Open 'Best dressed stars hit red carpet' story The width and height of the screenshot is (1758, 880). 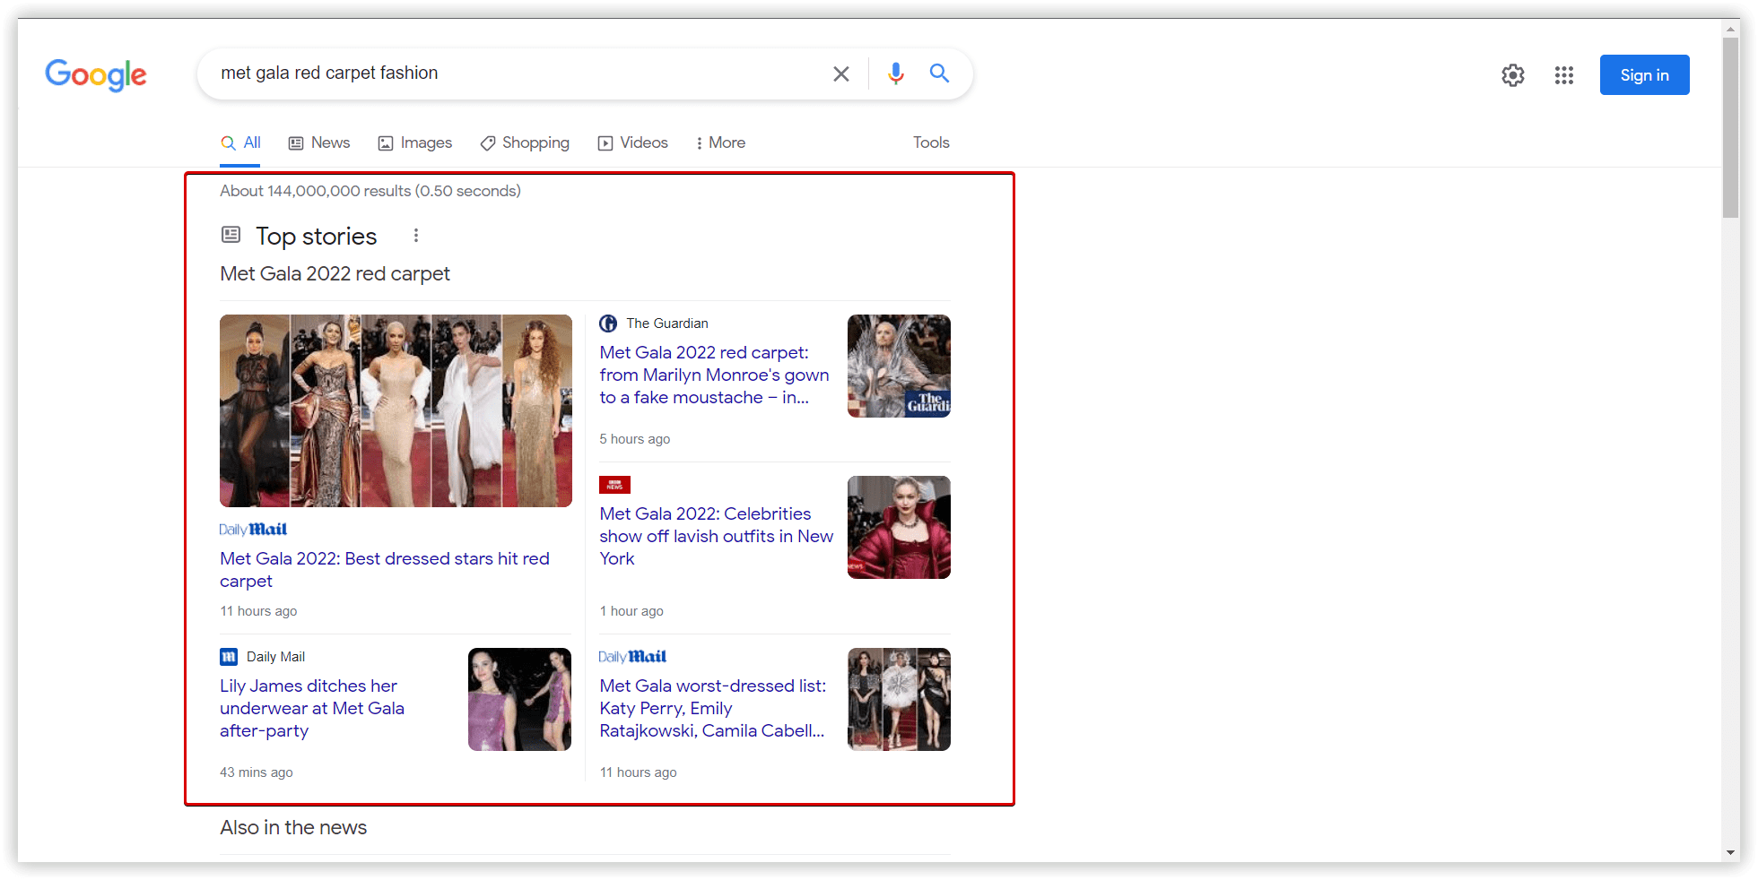point(385,570)
